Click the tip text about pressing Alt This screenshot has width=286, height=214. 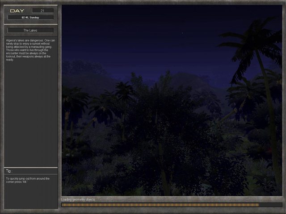click(x=28, y=180)
